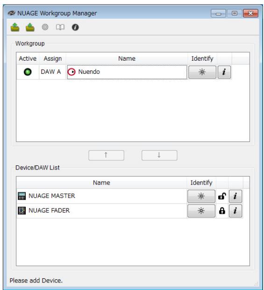Image resolution: width=264 pixels, height=290 pixels.
Task: Open the About info icon in toolbar
Action: 75,27
